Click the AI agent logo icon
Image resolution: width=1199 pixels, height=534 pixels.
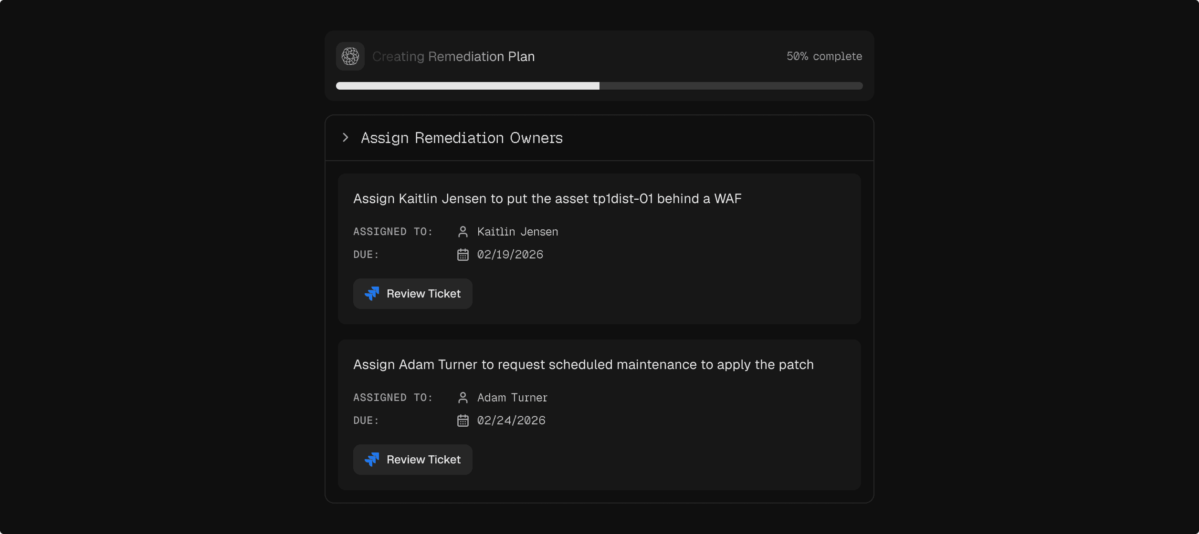pyautogui.click(x=350, y=56)
